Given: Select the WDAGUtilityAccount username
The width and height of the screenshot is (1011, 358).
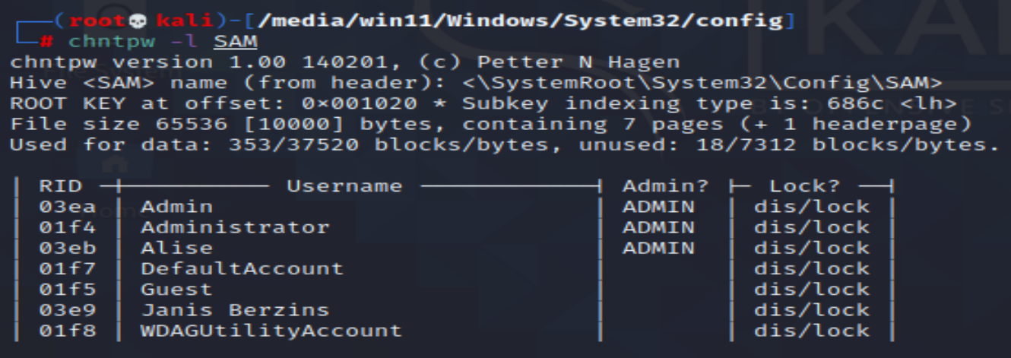Looking at the screenshot, I should click(271, 330).
